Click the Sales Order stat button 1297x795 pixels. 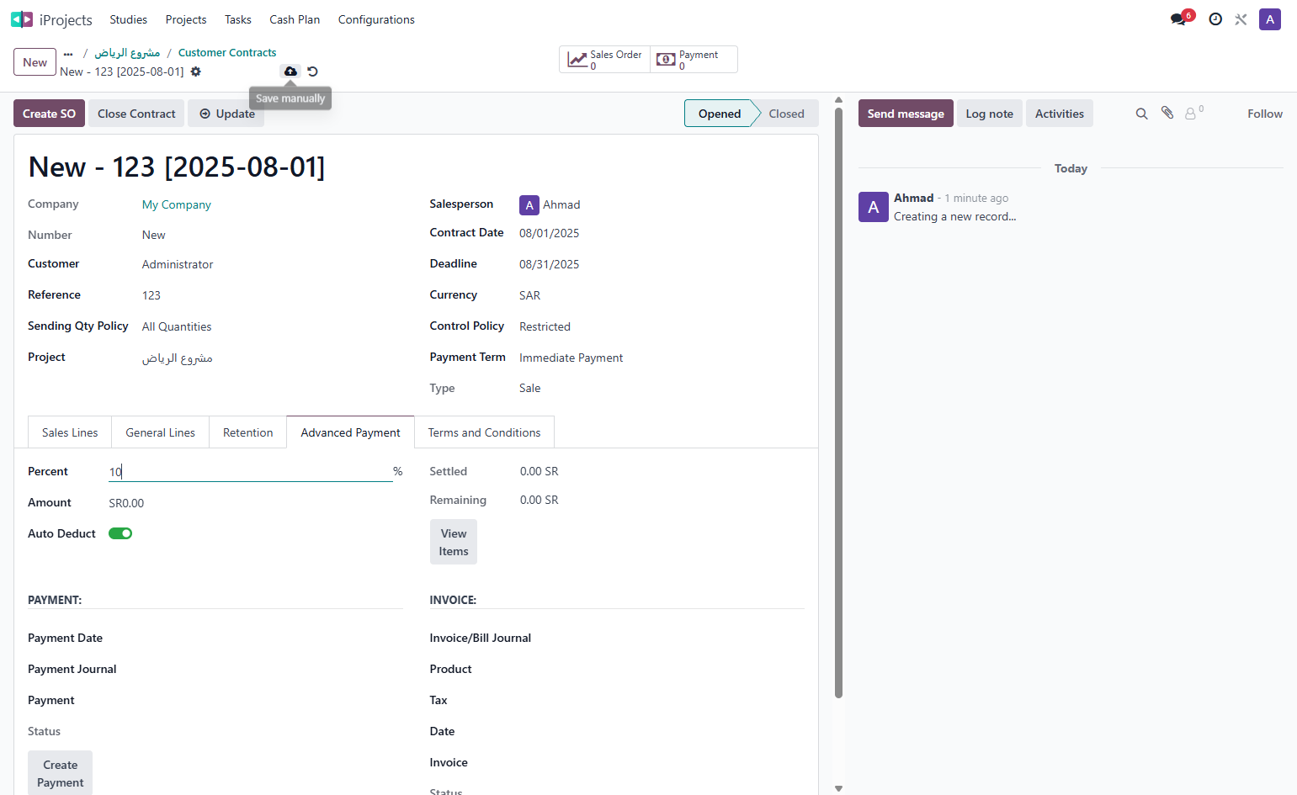click(x=605, y=60)
